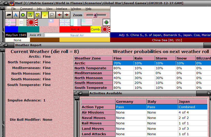The image size is (211, 137).
Task: Toggle the yellow 7-4 status number icon
Action: click(37, 15)
